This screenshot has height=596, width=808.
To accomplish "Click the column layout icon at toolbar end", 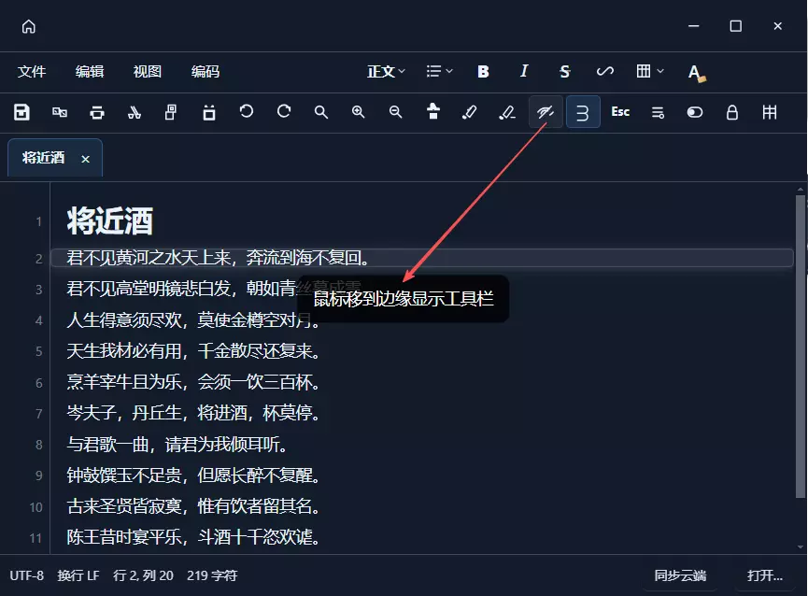I will tap(770, 112).
